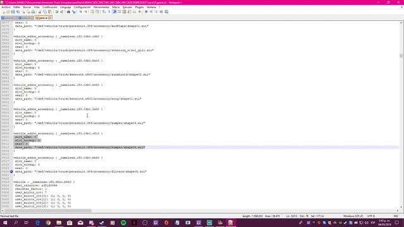Play back recorded macro icon
Image resolution: width=404 pixels, height=227 pixels.
[x=156, y=12]
